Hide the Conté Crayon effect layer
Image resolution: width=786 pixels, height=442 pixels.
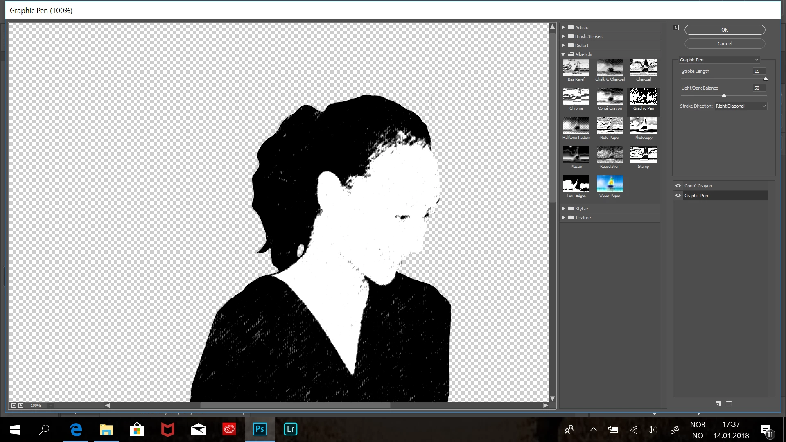click(x=678, y=186)
